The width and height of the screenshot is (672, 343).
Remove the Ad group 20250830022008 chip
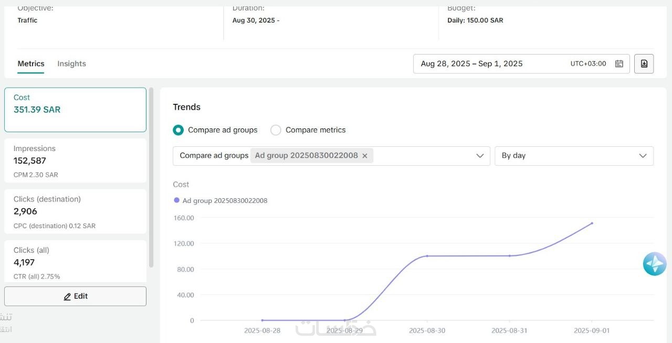365,156
